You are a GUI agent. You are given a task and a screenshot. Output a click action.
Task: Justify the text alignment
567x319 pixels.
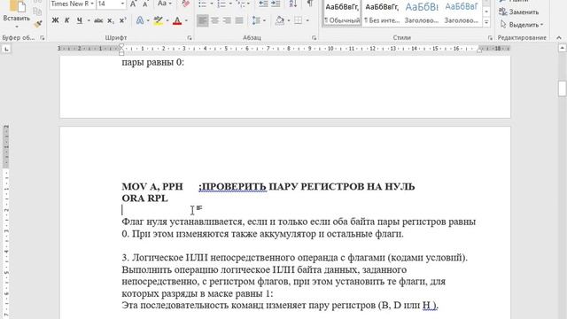tap(239, 20)
